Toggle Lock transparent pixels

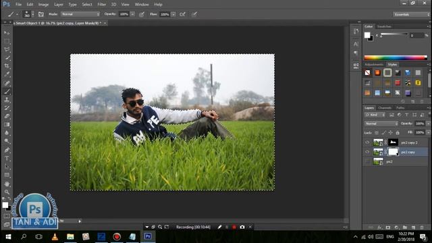point(377,132)
